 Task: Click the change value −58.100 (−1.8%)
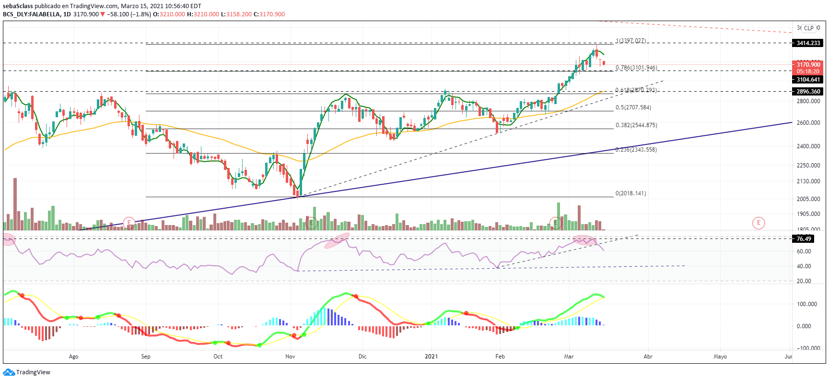(x=129, y=14)
